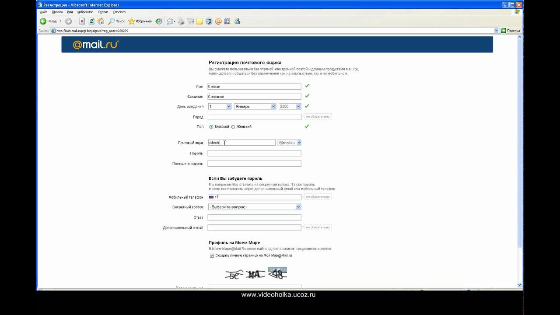The height and width of the screenshot is (315, 560).
Task: Click the vertical scrollbar up arrow
Action: tap(520, 37)
